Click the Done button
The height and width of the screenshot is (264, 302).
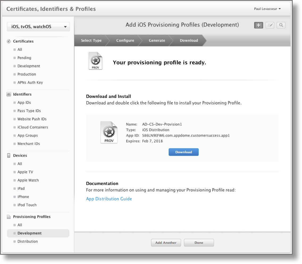[x=199, y=243]
